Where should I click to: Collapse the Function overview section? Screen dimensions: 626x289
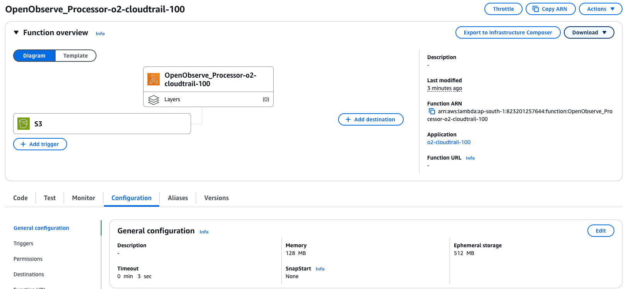[x=16, y=32]
